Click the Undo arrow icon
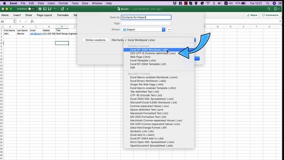This screenshot has width=284, height=160. 55,9
